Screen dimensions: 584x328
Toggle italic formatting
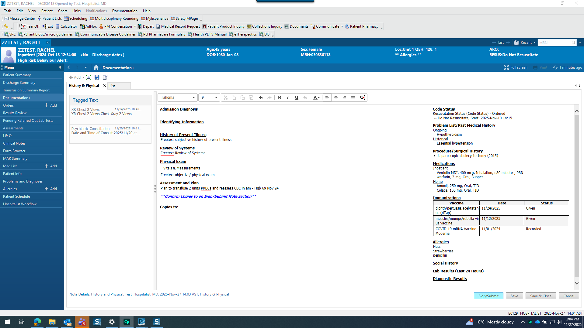pos(288,97)
